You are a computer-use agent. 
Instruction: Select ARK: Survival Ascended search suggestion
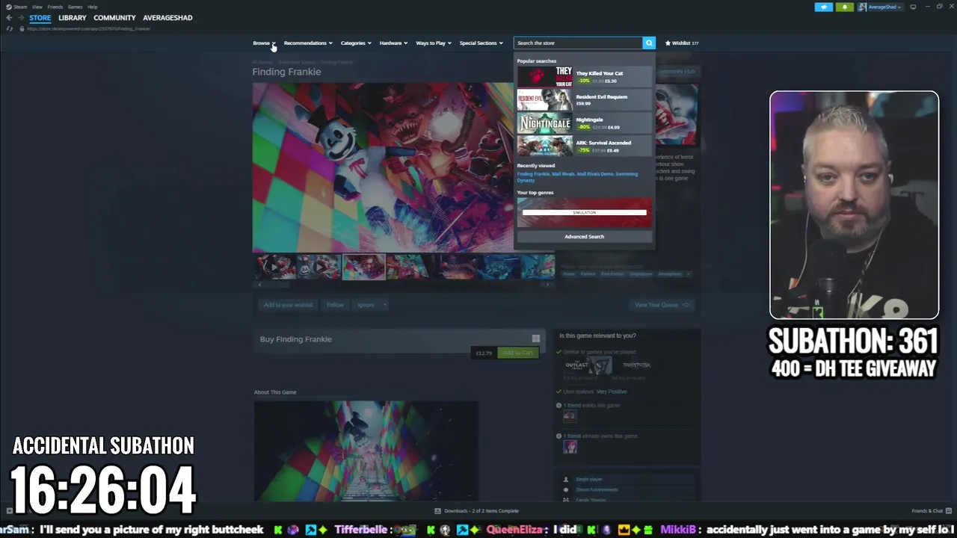click(x=584, y=146)
